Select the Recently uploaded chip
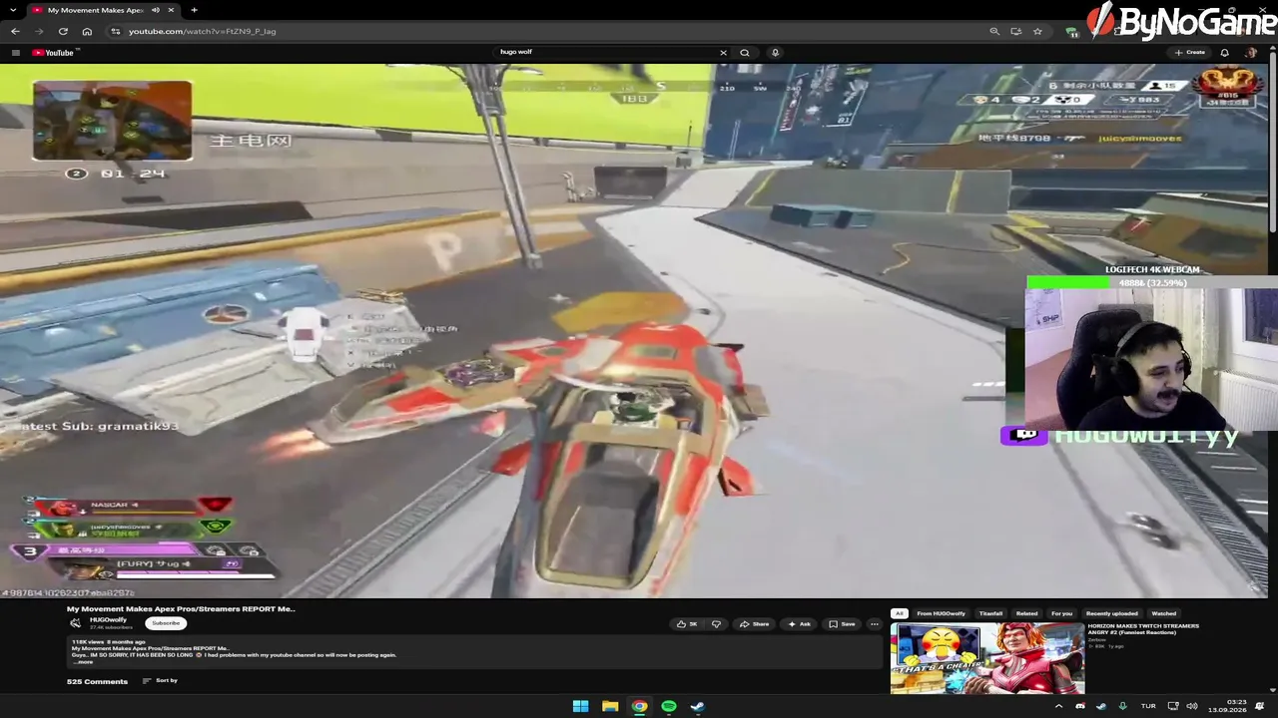The width and height of the screenshot is (1278, 718). (x=1111, y=613)
